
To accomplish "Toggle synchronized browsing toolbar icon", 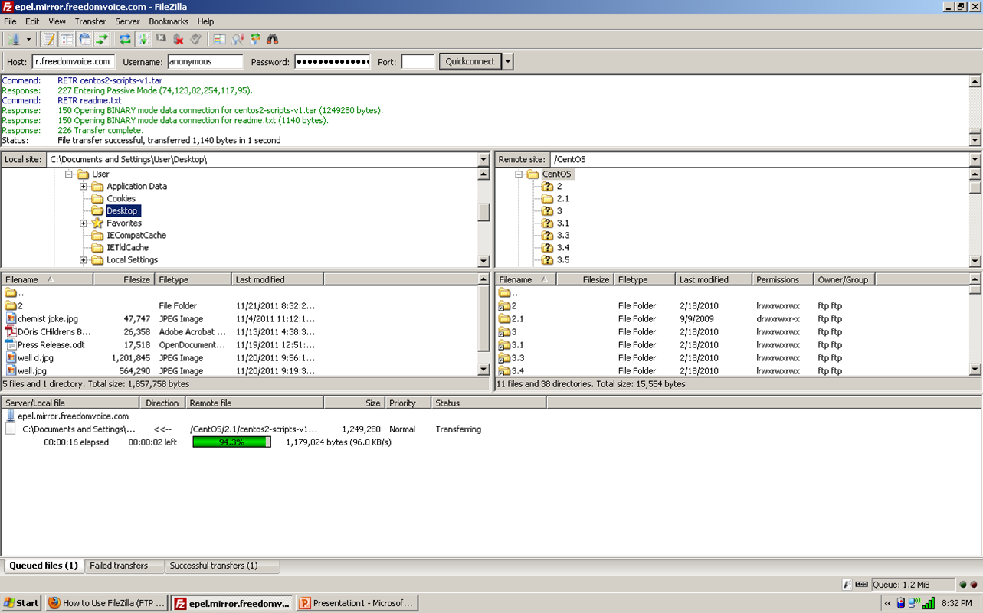I will (255, 39).
